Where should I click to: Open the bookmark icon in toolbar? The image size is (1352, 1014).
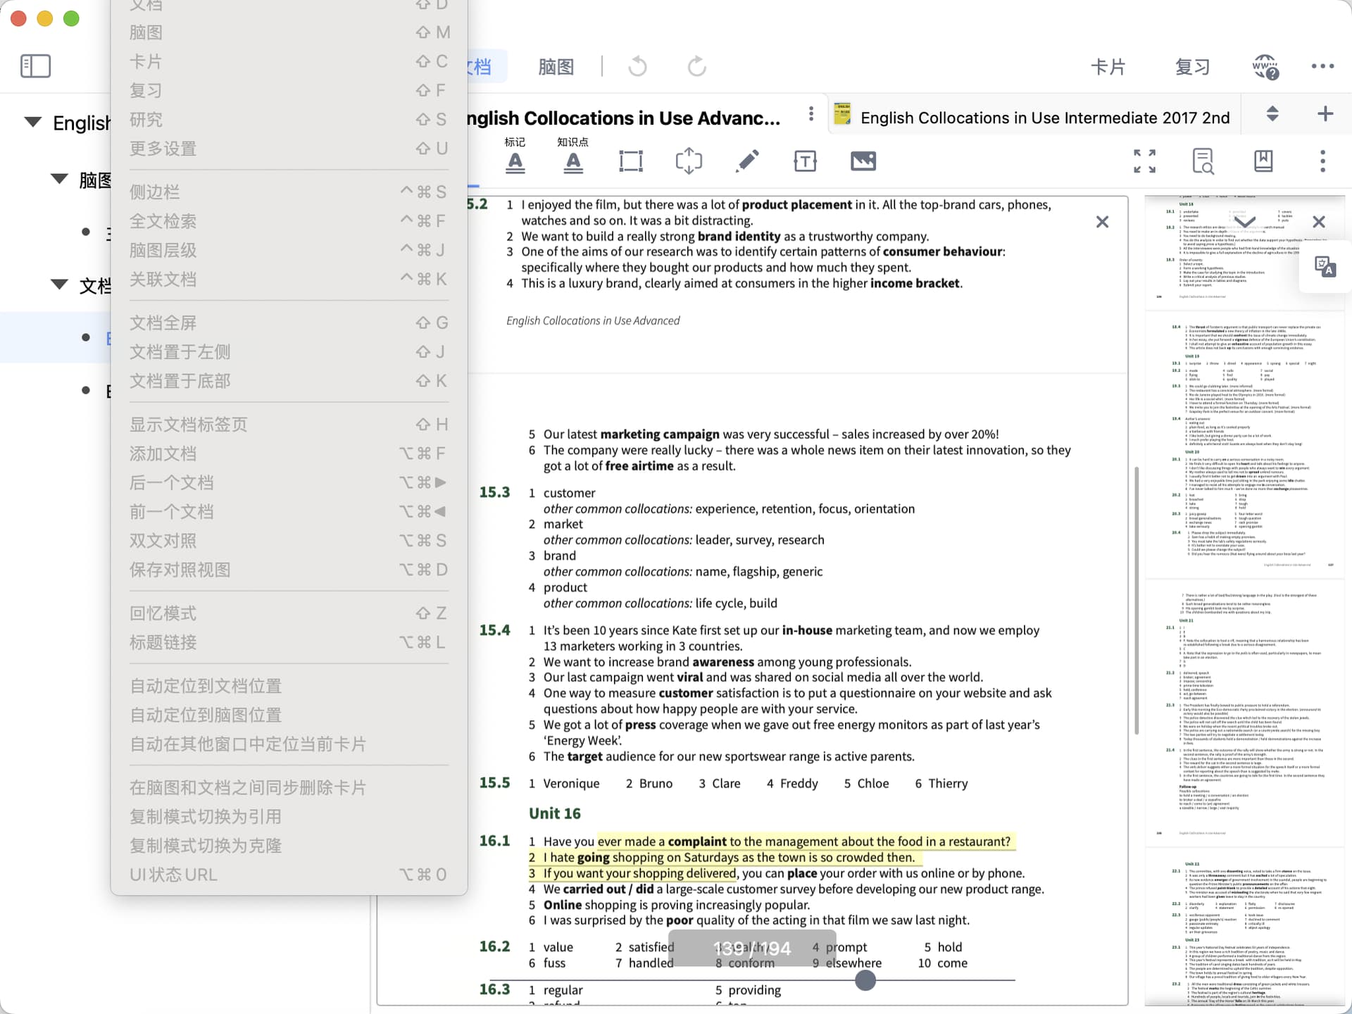pos(1263,161)
